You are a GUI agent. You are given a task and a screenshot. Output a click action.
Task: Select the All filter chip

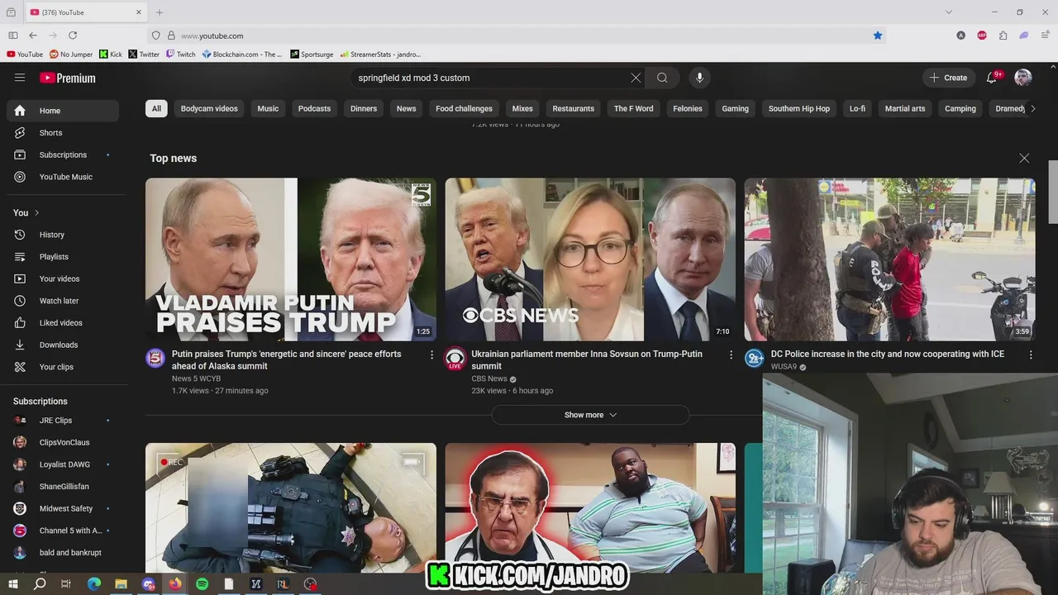pyautogui.click(x=156, y=108)
